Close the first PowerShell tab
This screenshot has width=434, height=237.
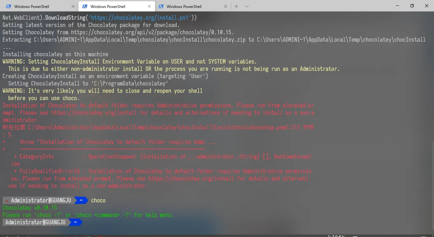[x=73, y=6]
